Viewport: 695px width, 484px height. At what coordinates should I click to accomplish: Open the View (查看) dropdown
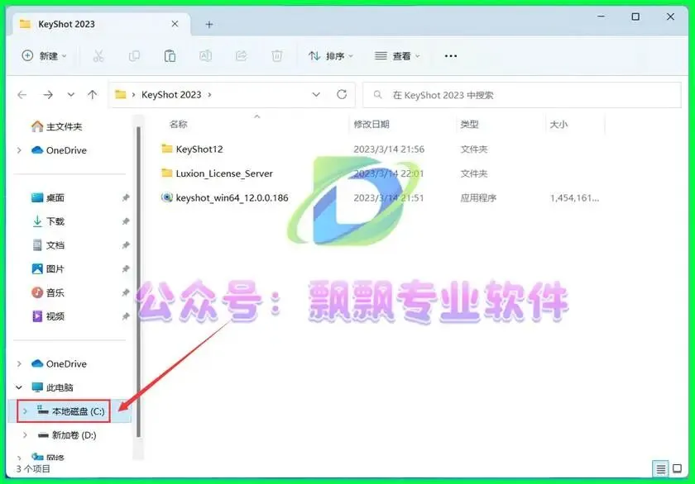coord(397,56)
